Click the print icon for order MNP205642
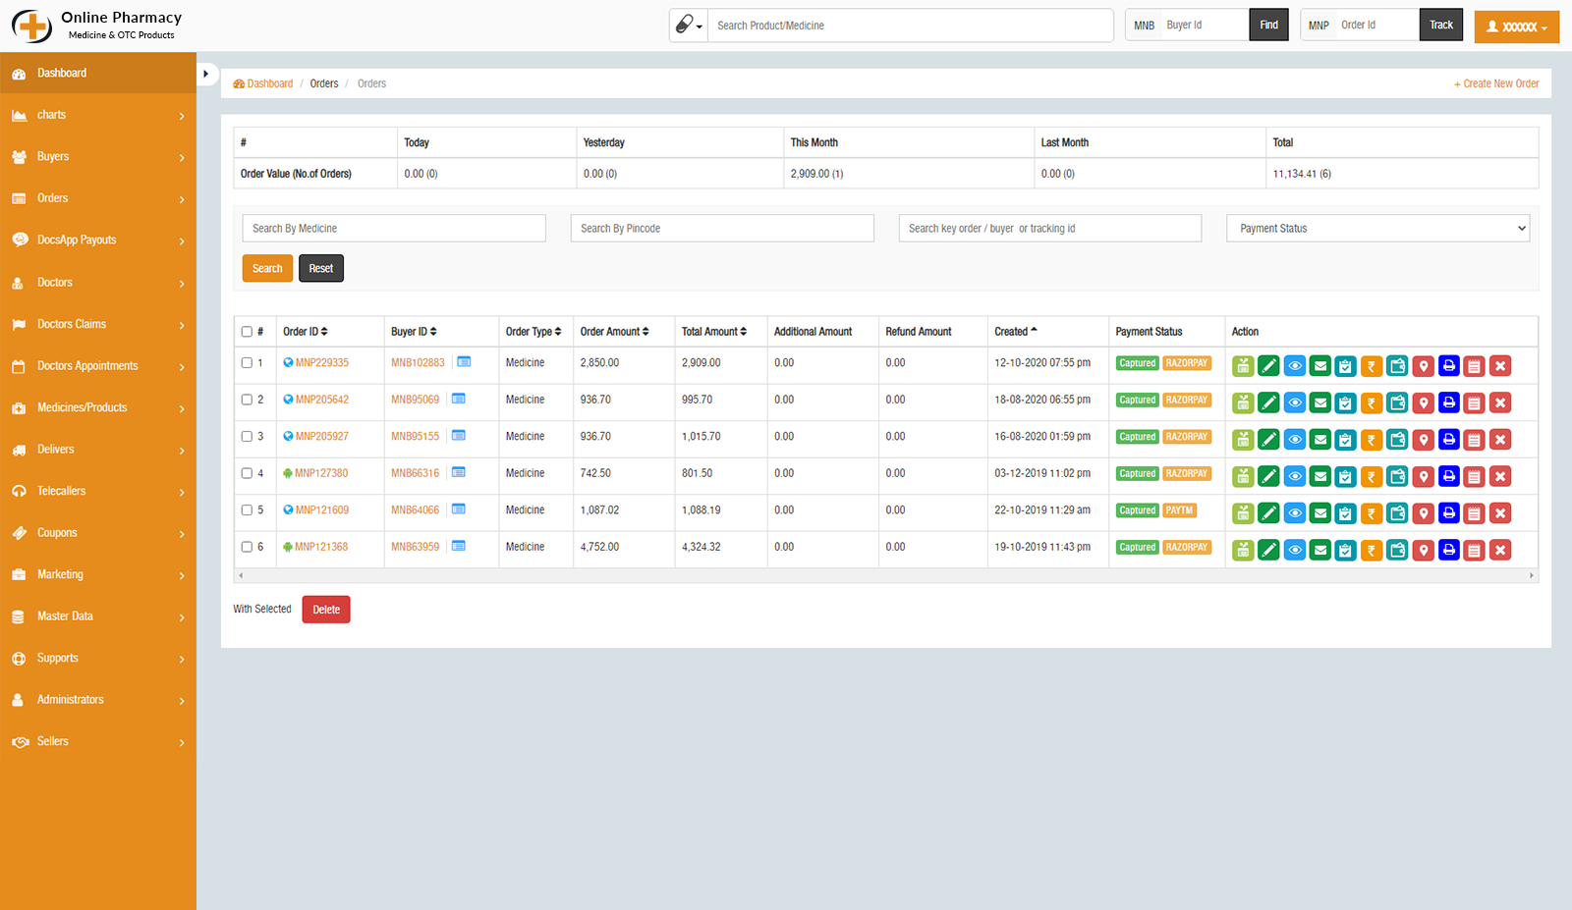The image size is (1572, 910). (x=1449, y=402)
